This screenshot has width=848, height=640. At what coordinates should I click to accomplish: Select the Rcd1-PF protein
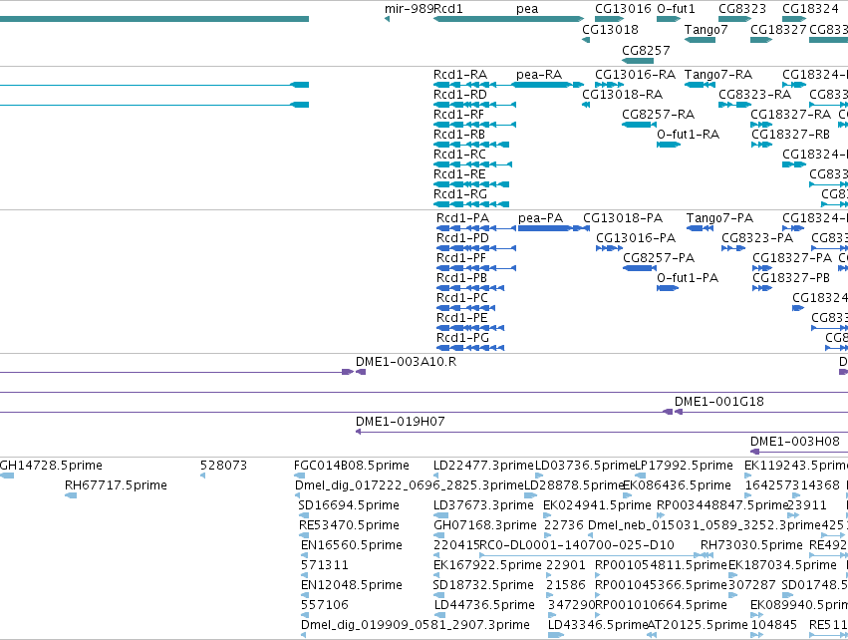[x=476, y=268]
